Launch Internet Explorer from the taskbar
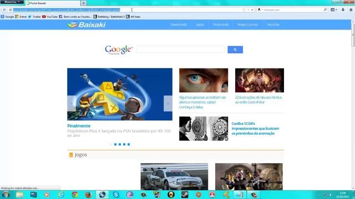 [61, 195]
